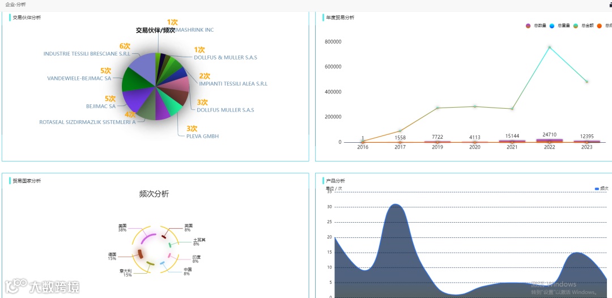Click the 企业-分析 page title
The width and height of the screenshot is (612, 298).
[16, 4]
